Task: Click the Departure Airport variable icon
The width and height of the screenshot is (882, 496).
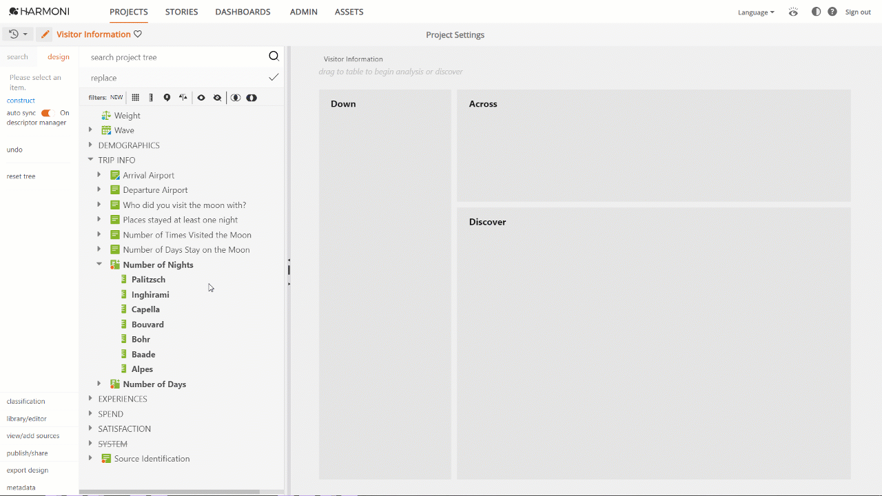Action: pyautogui.click(x=115, y=190)
